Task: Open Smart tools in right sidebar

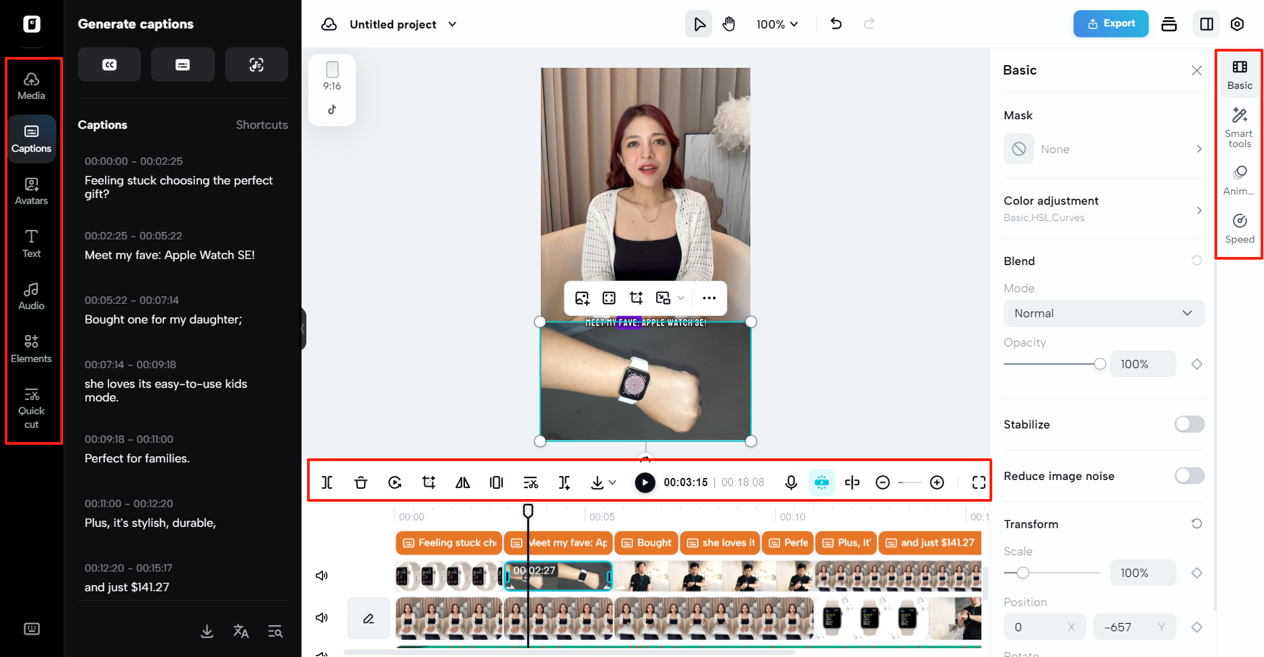Action: pos(1240,127)
